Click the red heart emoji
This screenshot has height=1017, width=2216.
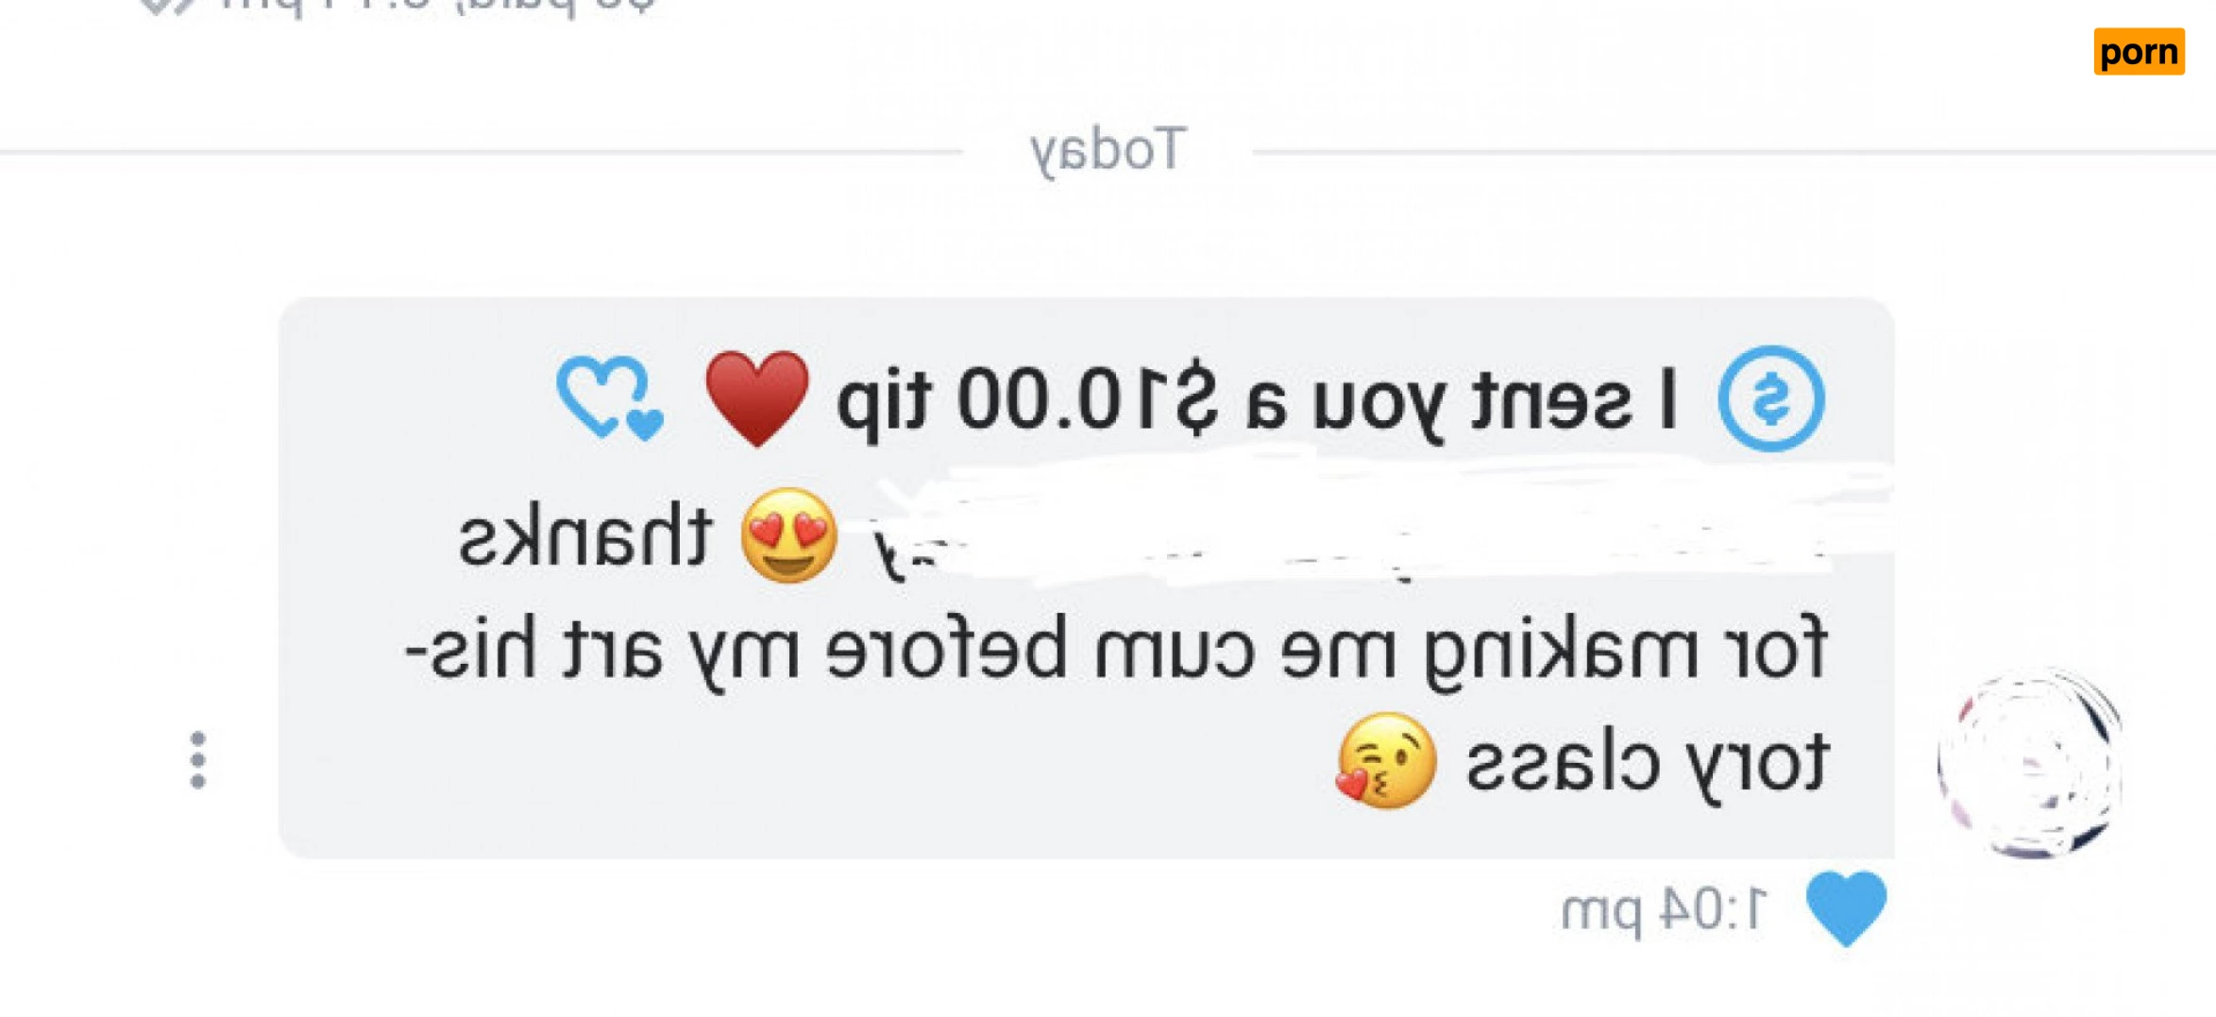[x=757, y=398]
